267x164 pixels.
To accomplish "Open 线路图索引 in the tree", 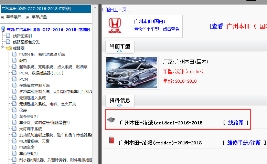I will pos(22,36).
